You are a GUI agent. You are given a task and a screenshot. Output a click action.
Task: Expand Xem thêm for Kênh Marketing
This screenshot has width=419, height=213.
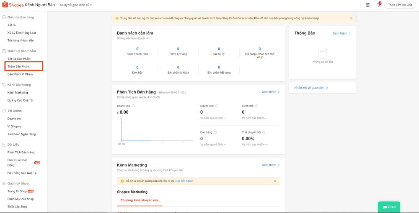[x=271, y=165]
